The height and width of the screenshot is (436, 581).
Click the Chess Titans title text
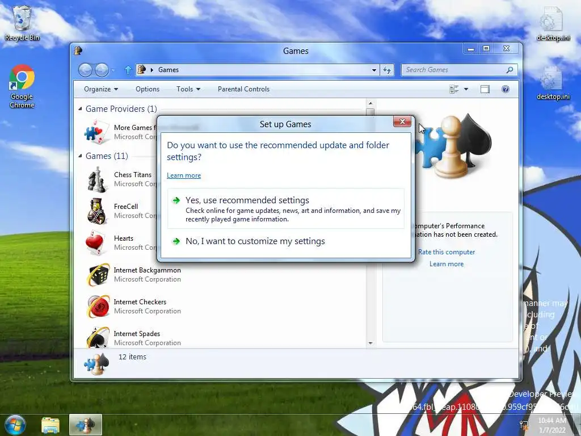(133, 175)
